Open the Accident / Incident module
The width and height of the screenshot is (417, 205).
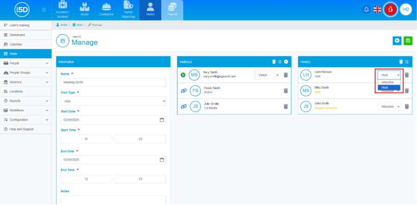pyautogui.click(x=63, y=10)
